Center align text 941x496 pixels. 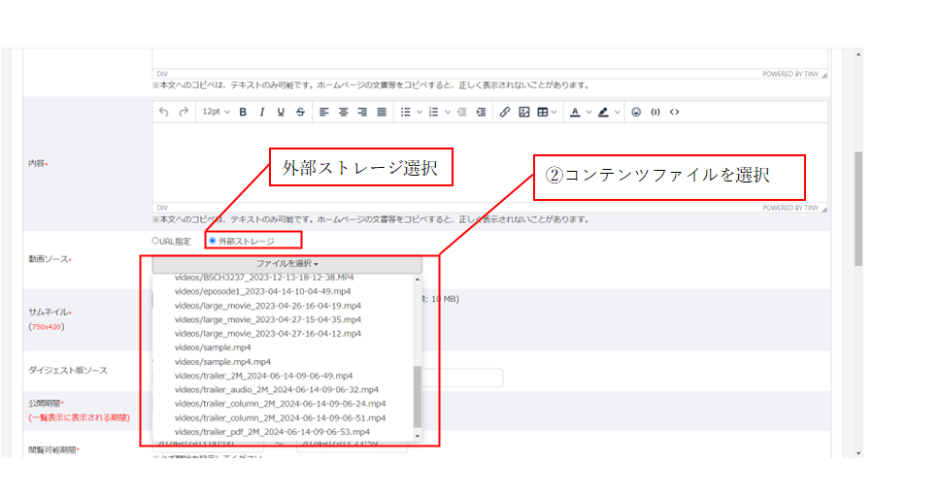[x=343, y=113]
